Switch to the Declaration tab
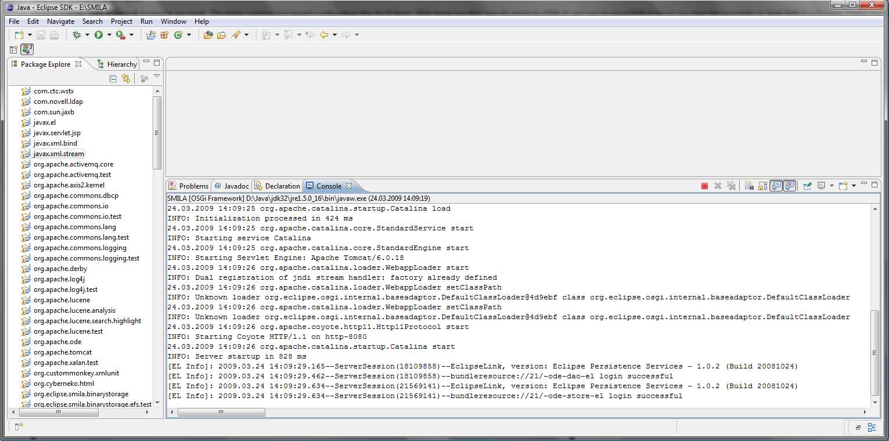The width and height of the screenshot is (889, 441). tap(278, 186)
